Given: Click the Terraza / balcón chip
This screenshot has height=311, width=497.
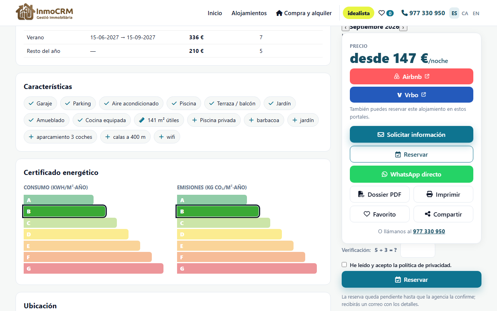Looking at the screenshot, I should (232, 103).
